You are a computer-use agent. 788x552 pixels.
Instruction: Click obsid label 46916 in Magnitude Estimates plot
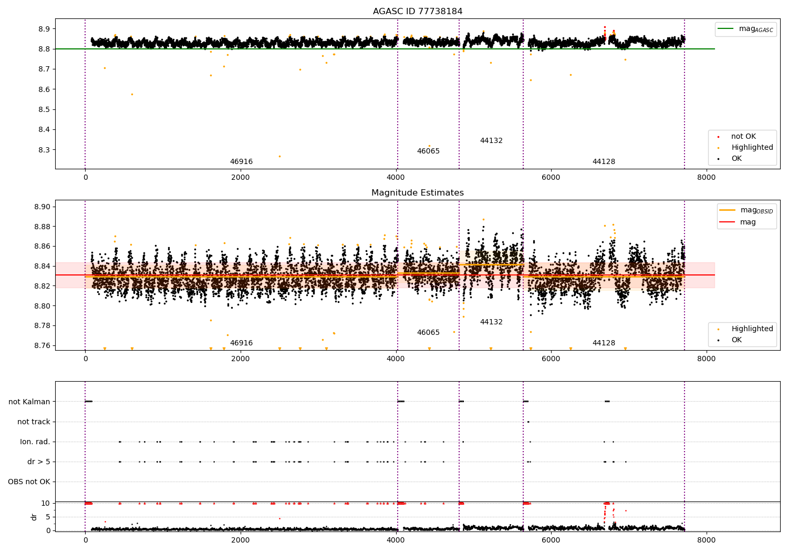[241, 343]
